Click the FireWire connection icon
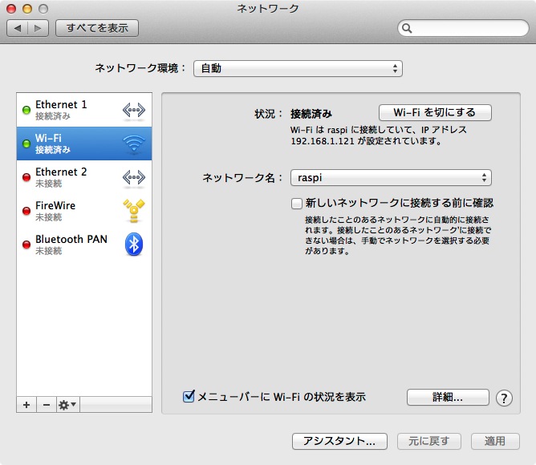 pos(133,211)
